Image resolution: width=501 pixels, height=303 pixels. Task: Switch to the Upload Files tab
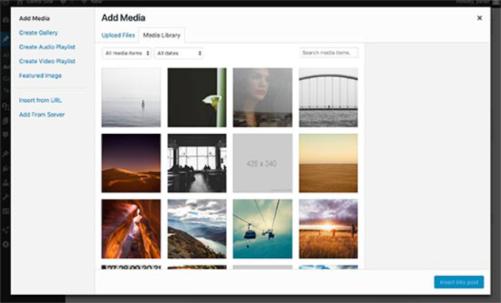point(118,35)
